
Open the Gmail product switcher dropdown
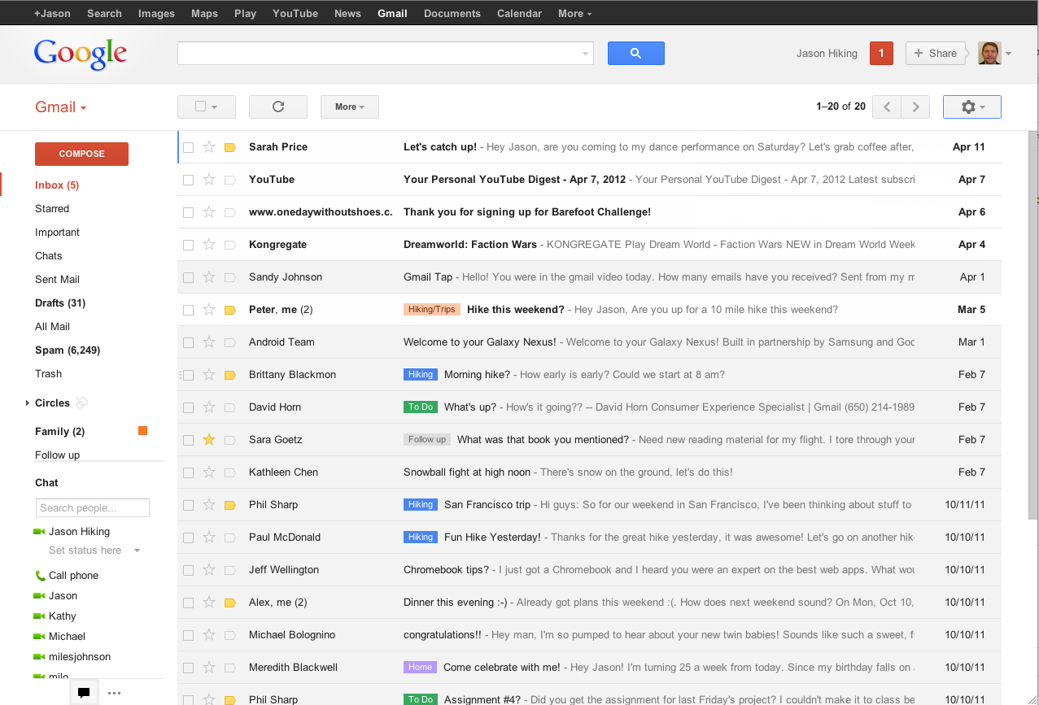click(x=61, y=107)
